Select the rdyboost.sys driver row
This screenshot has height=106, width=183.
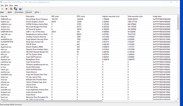pos(89,59)
